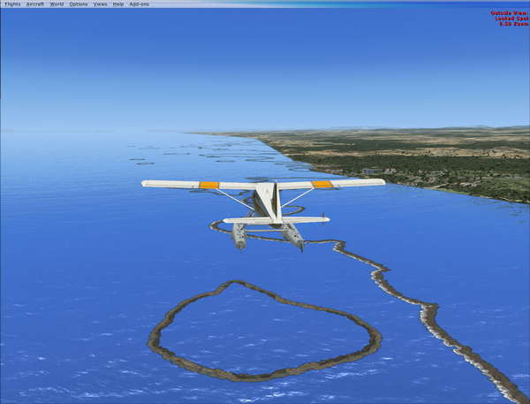
Task: Open the Help menu
Action: pos(118,4)
